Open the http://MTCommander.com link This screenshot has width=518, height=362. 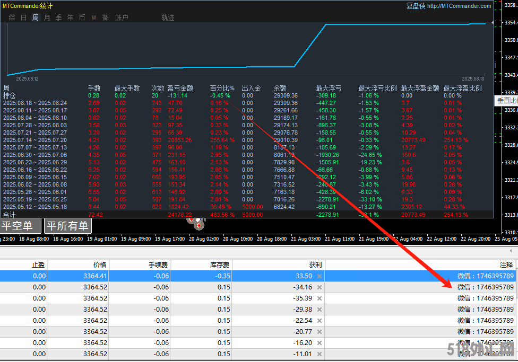pos(459,6)
